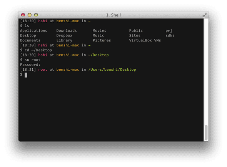Viewport: 227px width, 167px height.
Task: Click the "Public" directory name
Action: click(136, 31)
